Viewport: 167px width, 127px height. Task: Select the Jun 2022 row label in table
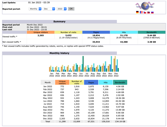48,101
